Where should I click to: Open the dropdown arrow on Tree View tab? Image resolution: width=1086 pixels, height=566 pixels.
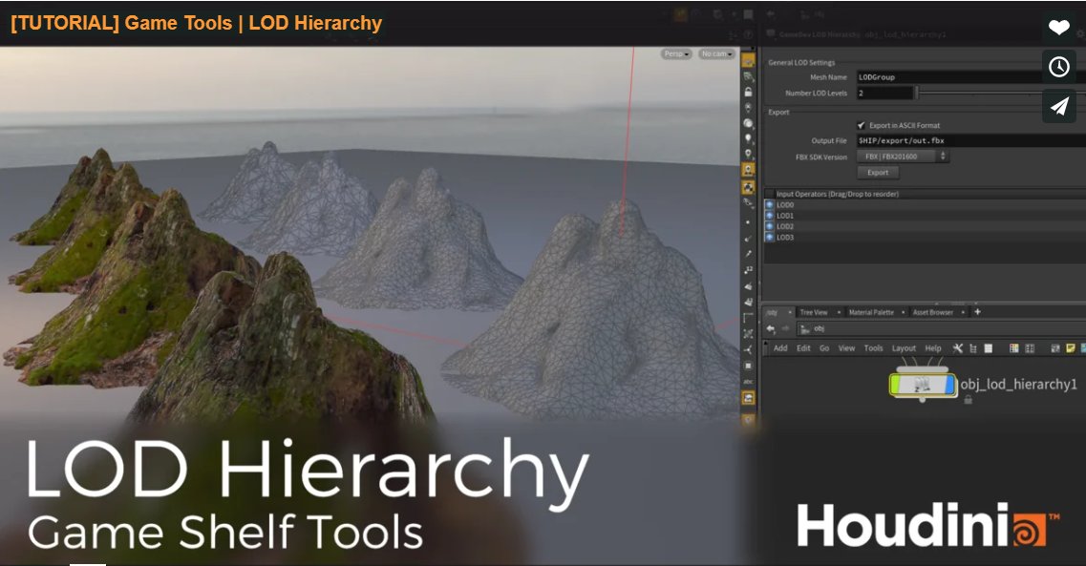coord(839,313)
